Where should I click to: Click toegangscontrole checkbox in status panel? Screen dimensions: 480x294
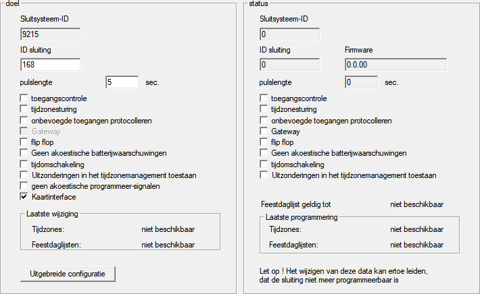[x=264, y=98]
